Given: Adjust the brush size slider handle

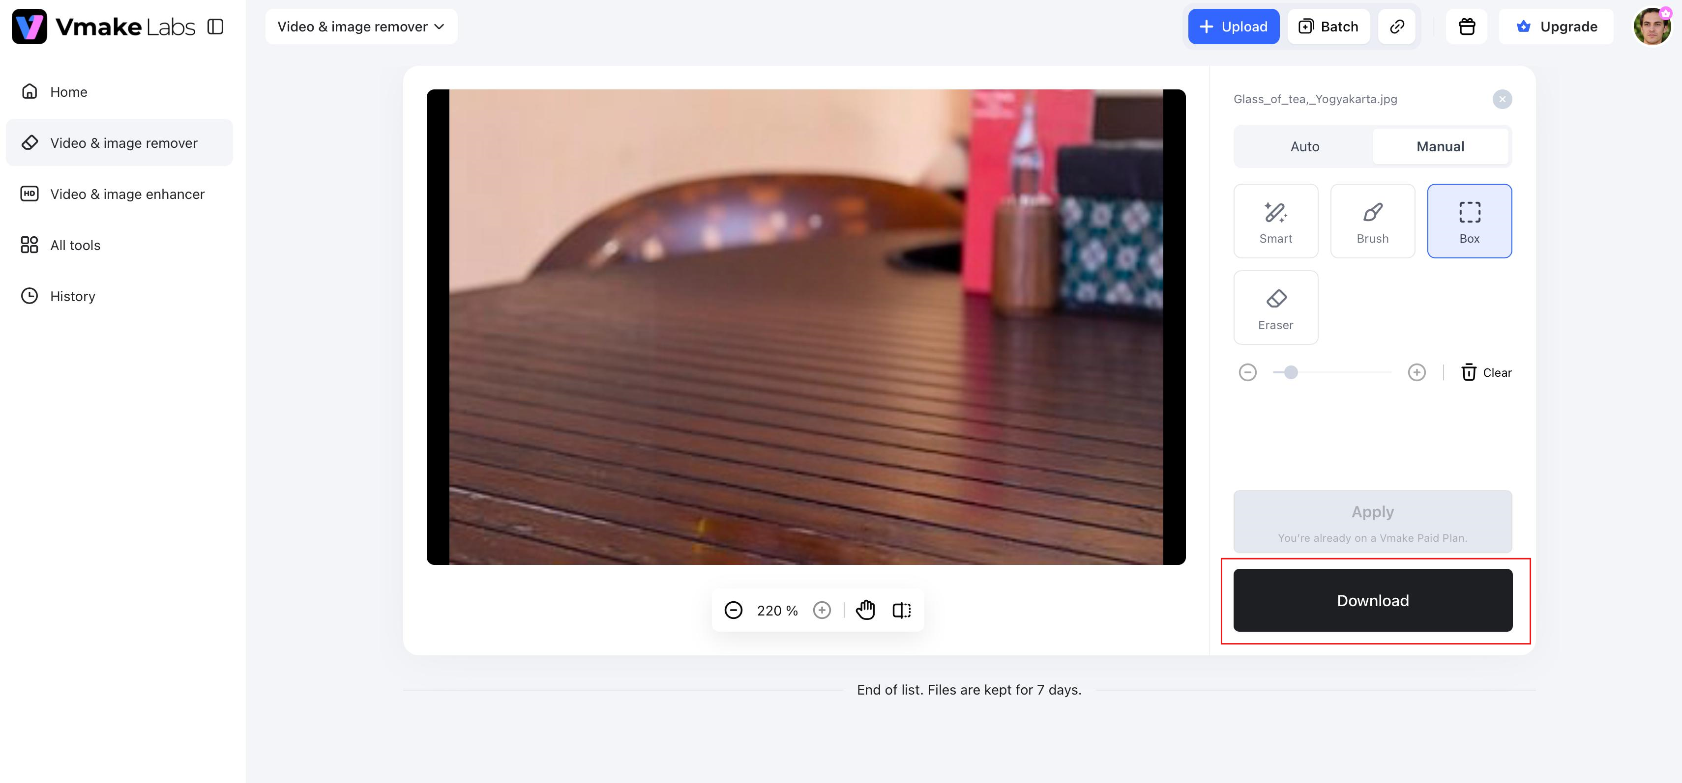Looking at the screenshot, I should pos(1291,372).
